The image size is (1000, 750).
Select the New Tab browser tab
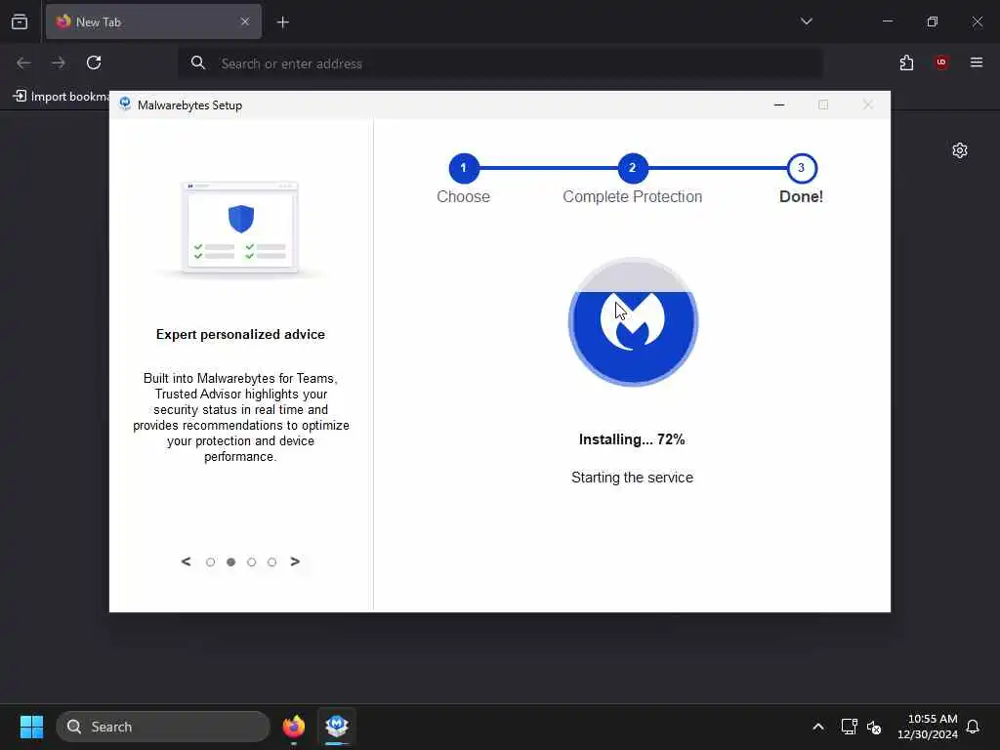coord(153,21)
